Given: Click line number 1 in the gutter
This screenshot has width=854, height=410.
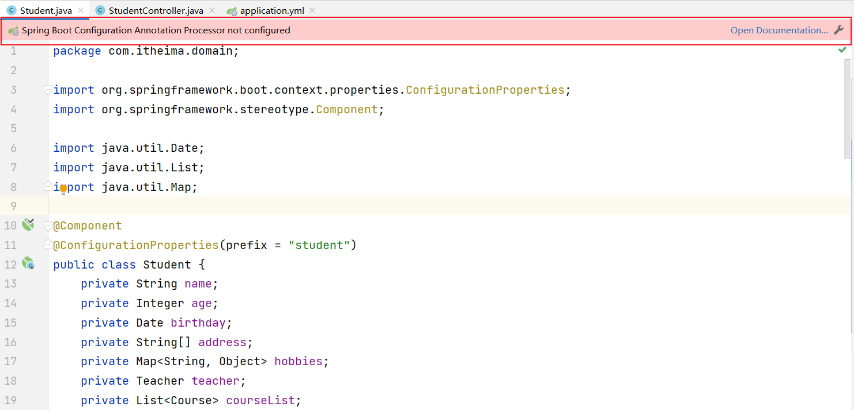Looking at the screenshot, I should (x=14, y=51).
